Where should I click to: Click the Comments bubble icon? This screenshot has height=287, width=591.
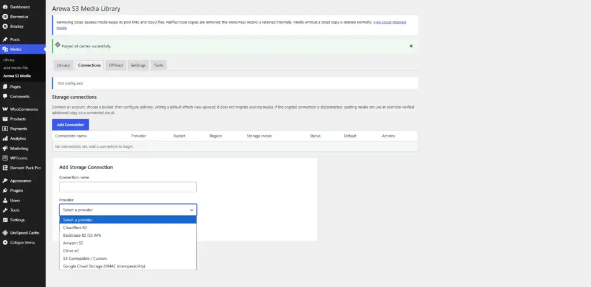click(x=5, y=96)
